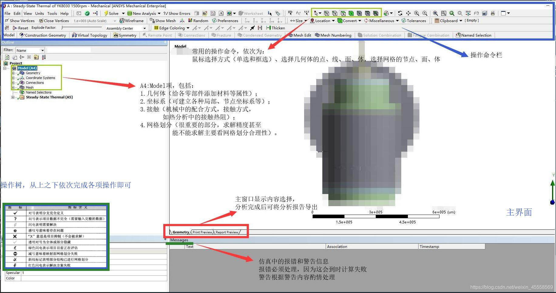Click the Explode Factor slider
This screenshot has width=556, height=293.
click(x=82, y=28)
